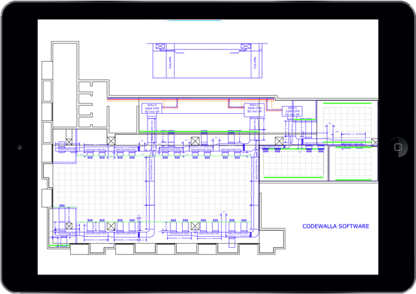Select the AHU-2 5600 CFM unit label
416x294 pixels.
(253, 107)
